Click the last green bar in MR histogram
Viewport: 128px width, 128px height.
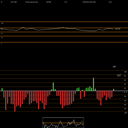coord(114,90)
